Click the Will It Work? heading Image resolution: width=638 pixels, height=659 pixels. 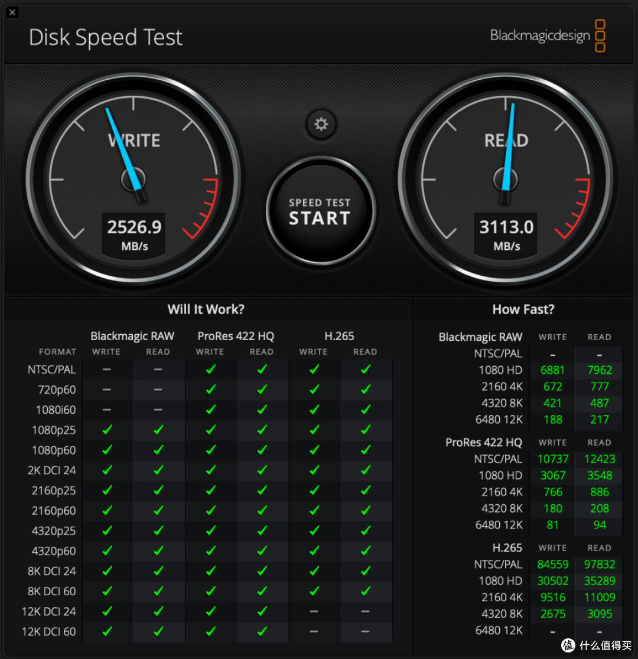[x=206, y=309]
